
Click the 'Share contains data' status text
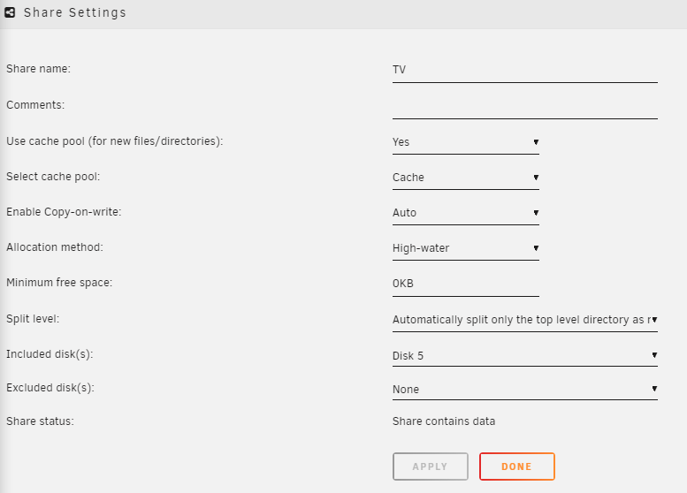click(444, 421)
